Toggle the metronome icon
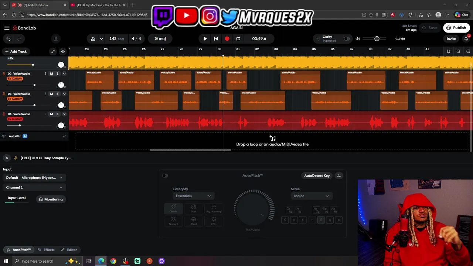The image size is (473, 266). [x=93, y=38]
